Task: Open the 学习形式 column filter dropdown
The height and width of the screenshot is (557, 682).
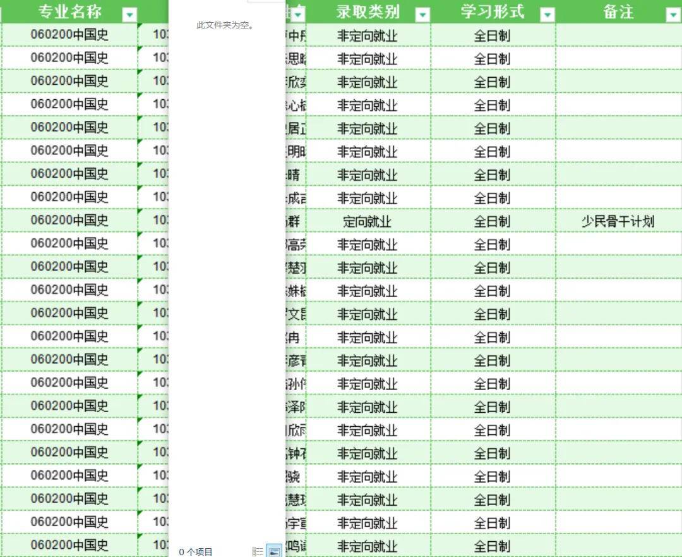Action: [547, 15]
